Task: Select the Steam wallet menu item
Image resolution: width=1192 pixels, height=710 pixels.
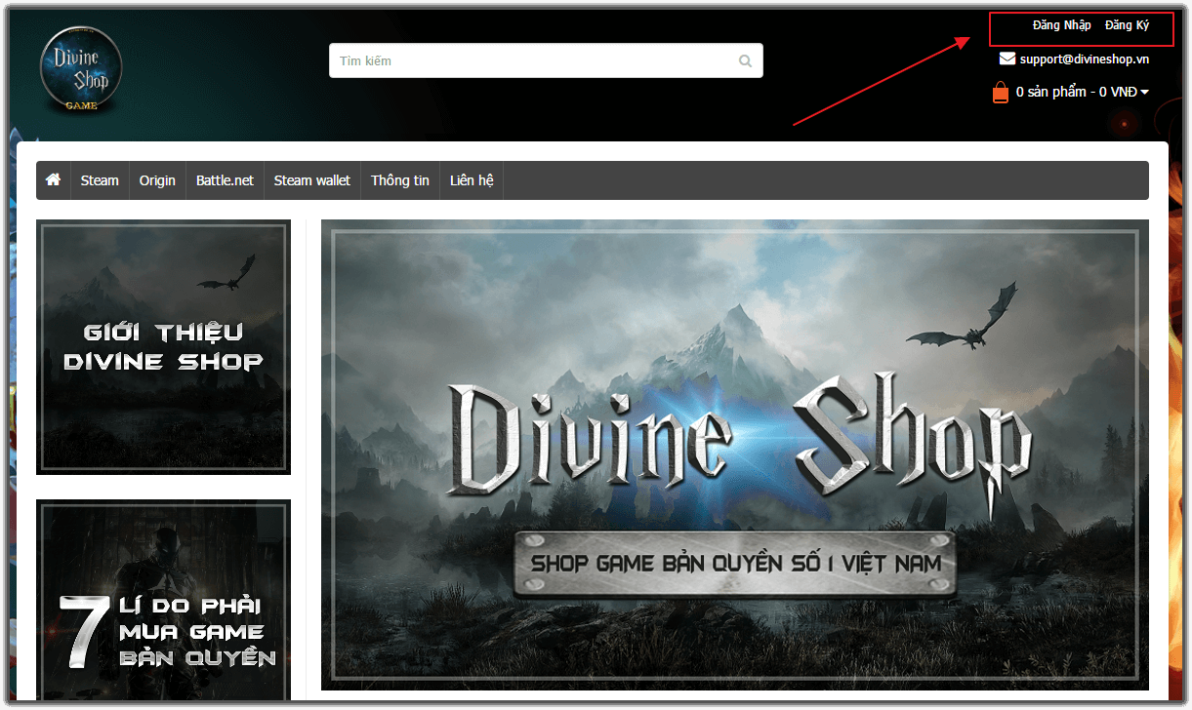Action: 311,180
